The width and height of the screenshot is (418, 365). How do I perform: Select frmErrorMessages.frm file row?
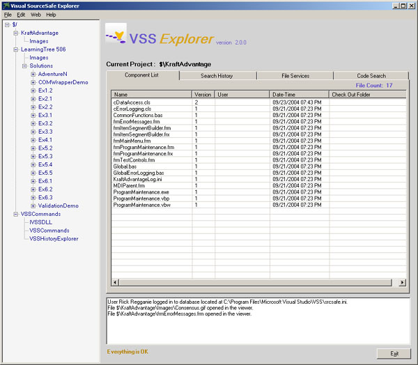click(x=258, y=122)
